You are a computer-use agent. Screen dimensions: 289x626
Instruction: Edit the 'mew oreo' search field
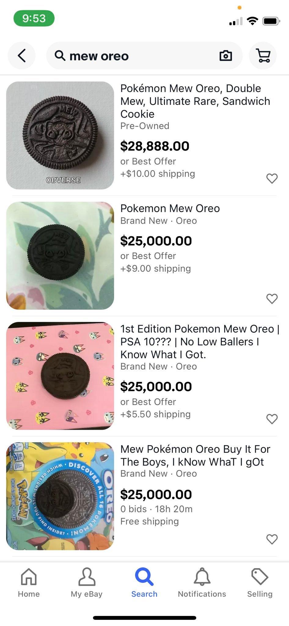(x=144, y=56)
